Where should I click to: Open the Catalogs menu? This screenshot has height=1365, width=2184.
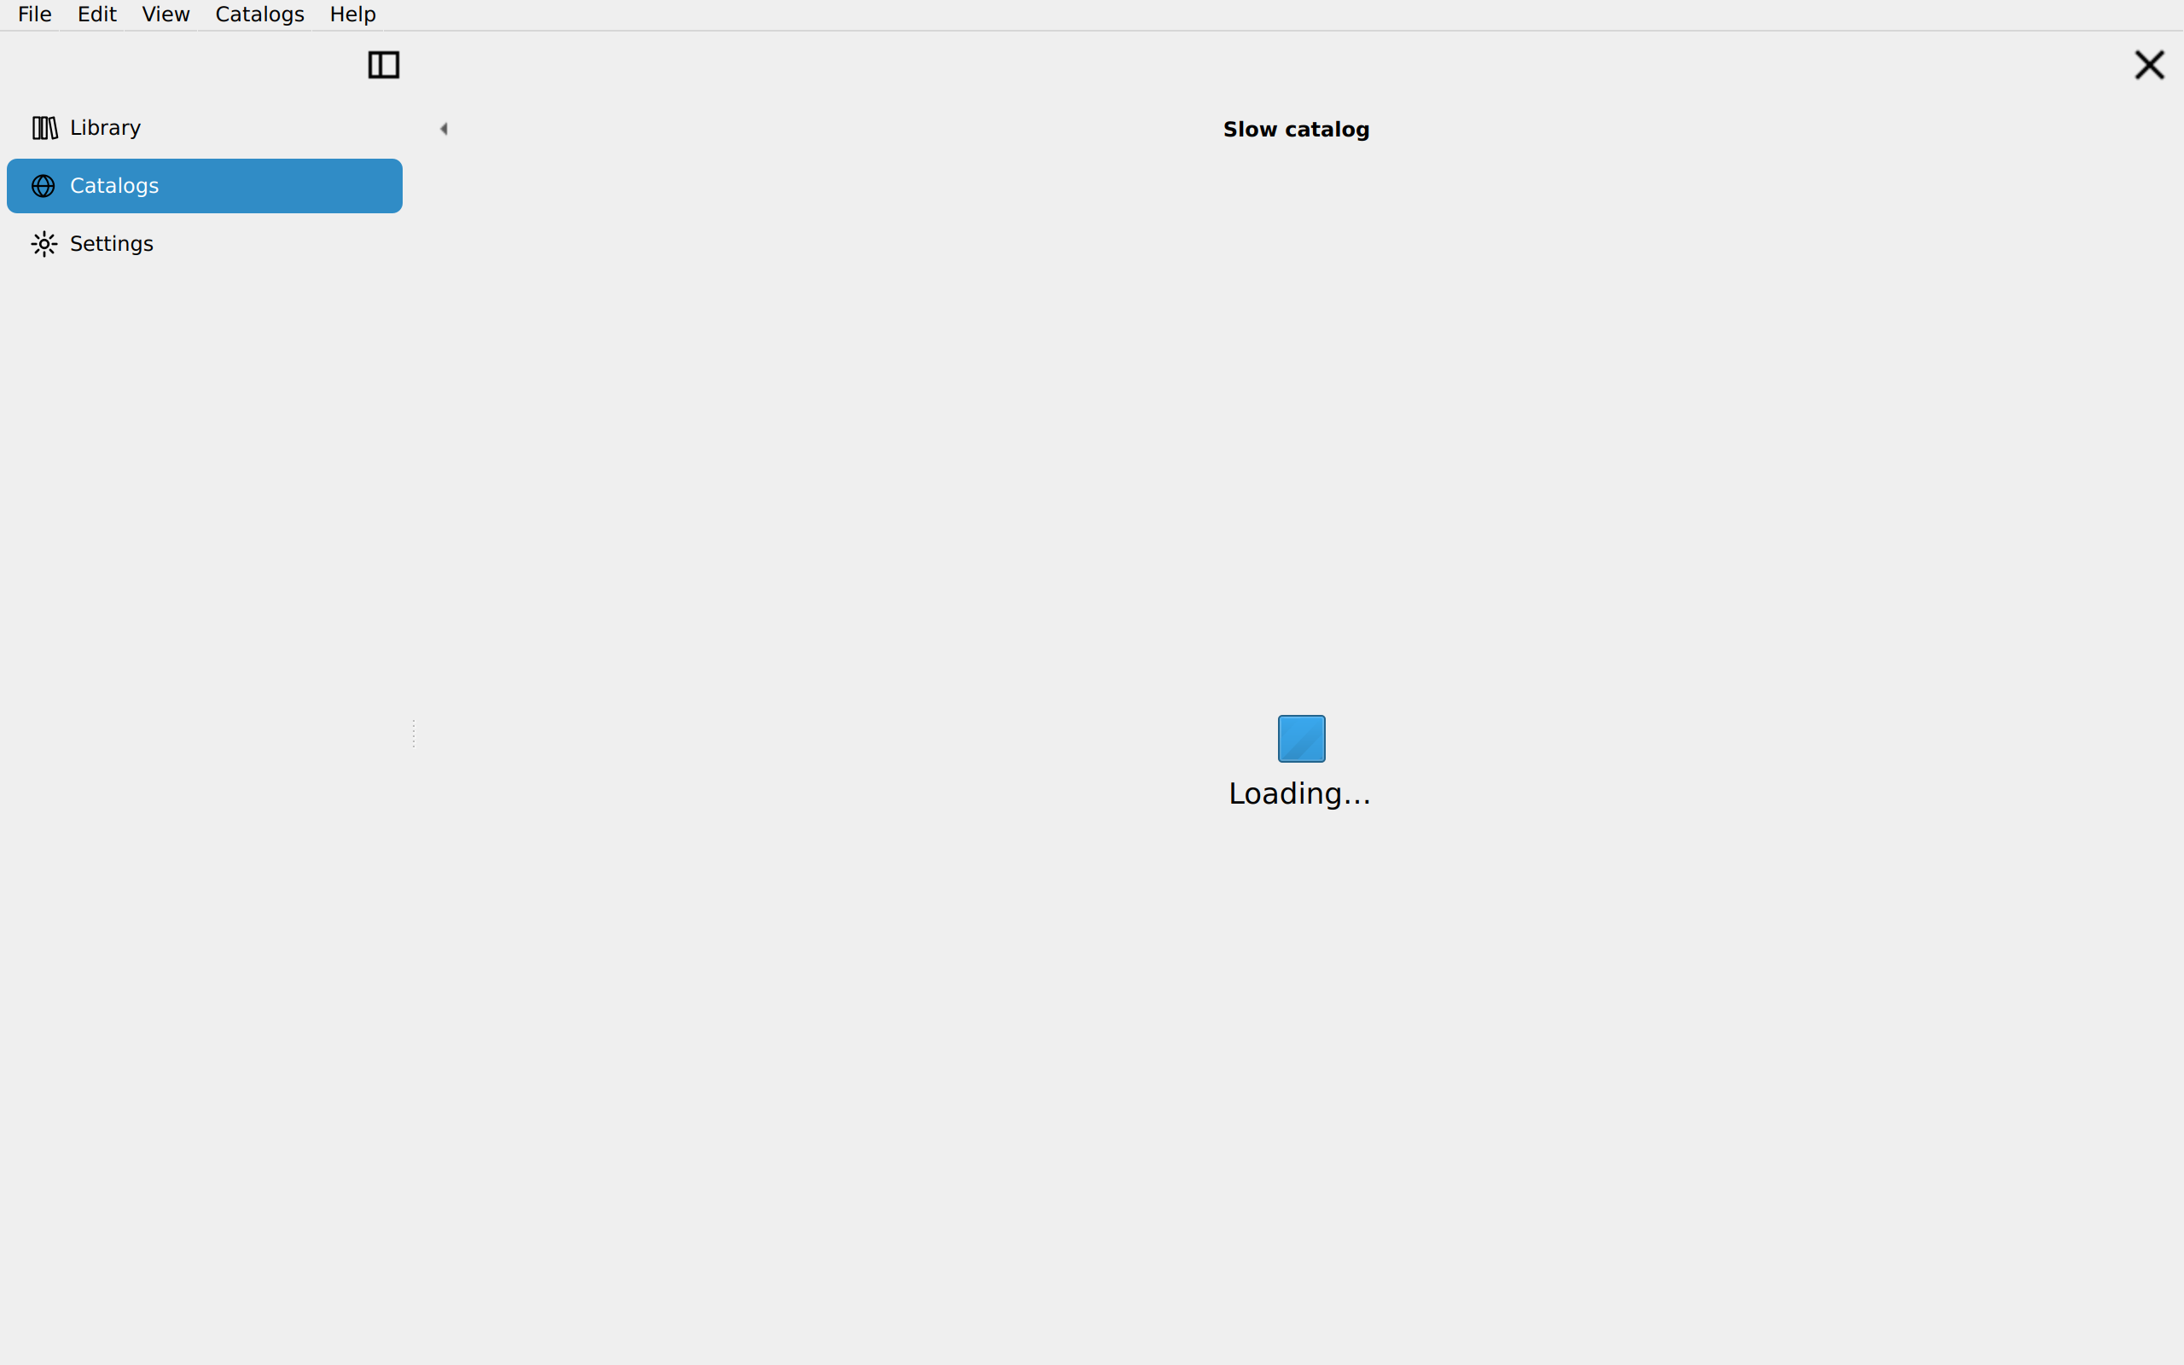pyautogui.click(x=260, y=15)
